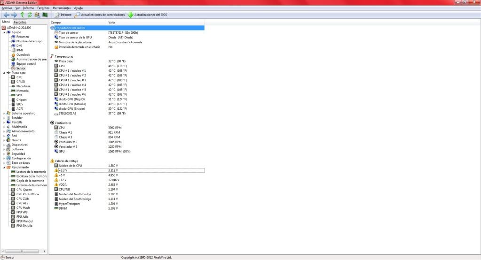Screen dimensions: 481x260
Task: Select the diodo GPU (DispIO) row
Action: point(127,99)
